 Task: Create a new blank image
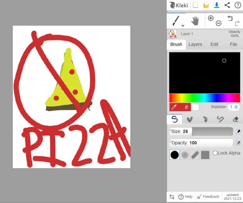point(195,5)
